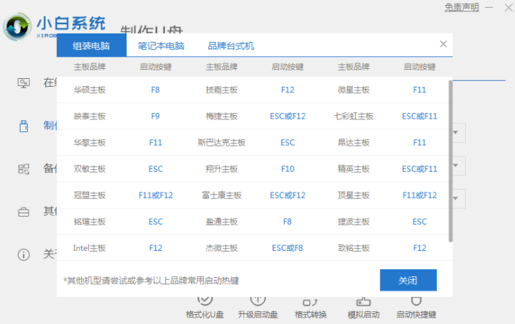Switch to the 笔记本电脑 tab
The image size is (515, 324).
click(161, 46)
